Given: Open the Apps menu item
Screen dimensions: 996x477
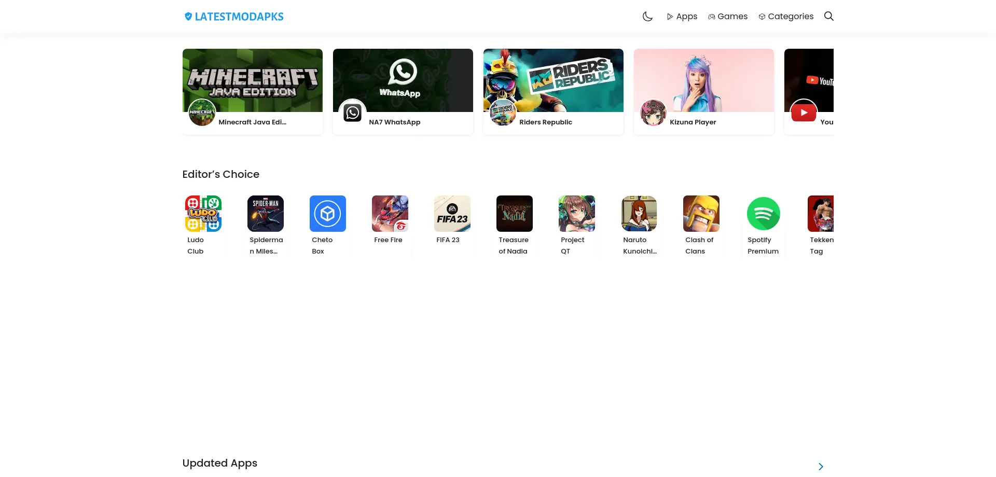Looking at the screenshot, I should [682, 17].
